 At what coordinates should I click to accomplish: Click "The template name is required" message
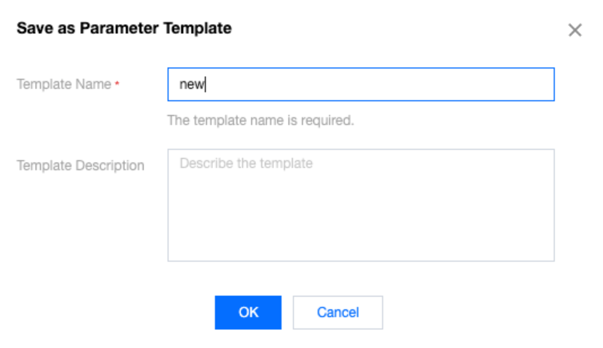coord(260,120)
